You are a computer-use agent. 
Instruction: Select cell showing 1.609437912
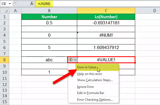(106, 48)
